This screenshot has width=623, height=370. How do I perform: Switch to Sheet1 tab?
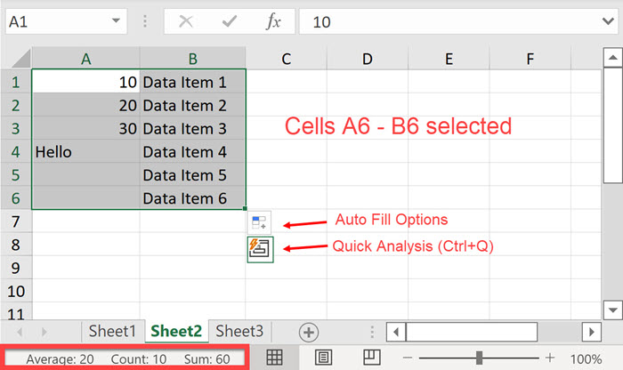click(x=112, y=331)
